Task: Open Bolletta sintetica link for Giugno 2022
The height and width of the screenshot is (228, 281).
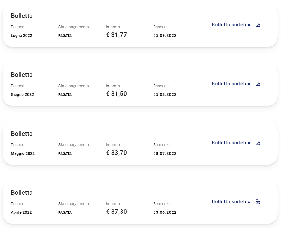Action: pos(232,84)
